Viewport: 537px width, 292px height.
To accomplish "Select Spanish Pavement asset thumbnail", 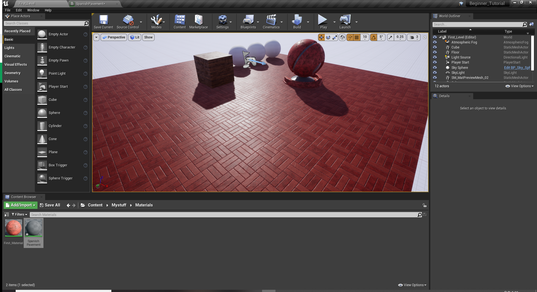I will [33, 228].
